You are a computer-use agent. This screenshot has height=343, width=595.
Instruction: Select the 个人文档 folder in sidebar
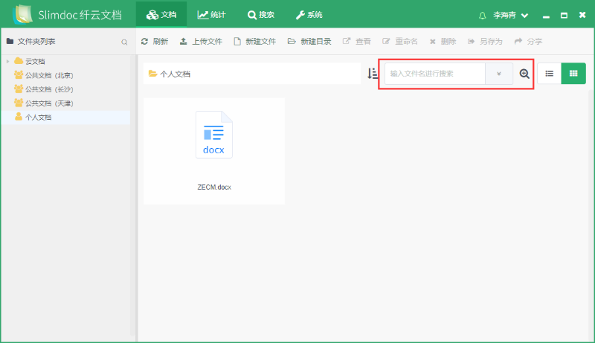point(38,118)
